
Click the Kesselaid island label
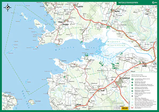click(38, 101)
